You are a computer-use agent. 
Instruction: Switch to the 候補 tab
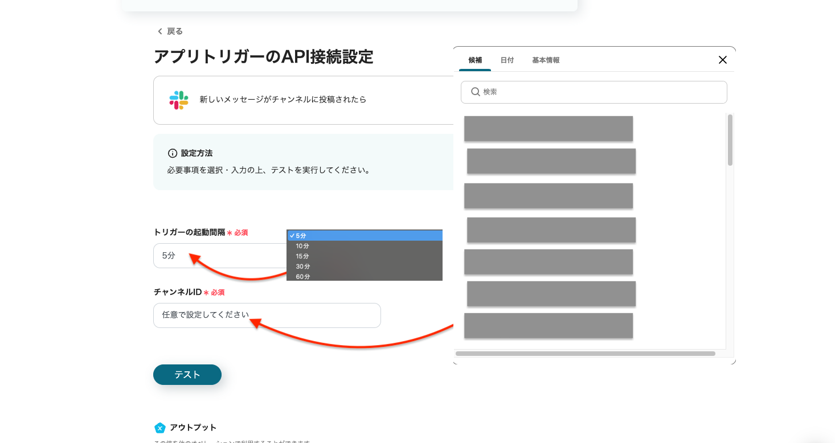pos(475,60)
